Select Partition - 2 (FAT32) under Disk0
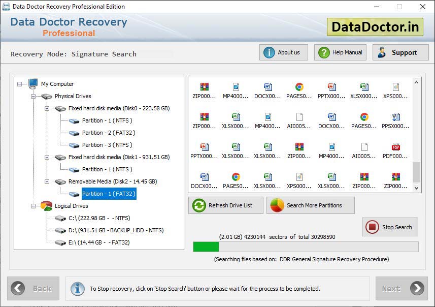This screenshot has height=307, width=435. click(x=109, y=133)
